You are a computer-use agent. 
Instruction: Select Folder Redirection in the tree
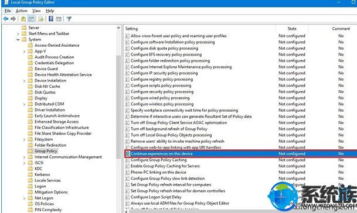pyautogui.click(x=50, y=145)
